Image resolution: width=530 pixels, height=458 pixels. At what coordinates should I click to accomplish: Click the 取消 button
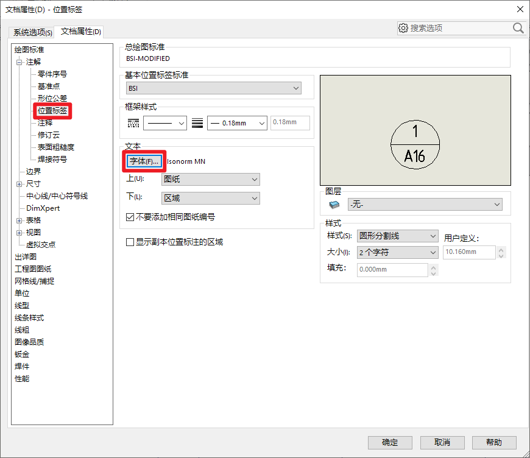click(442, 442)
